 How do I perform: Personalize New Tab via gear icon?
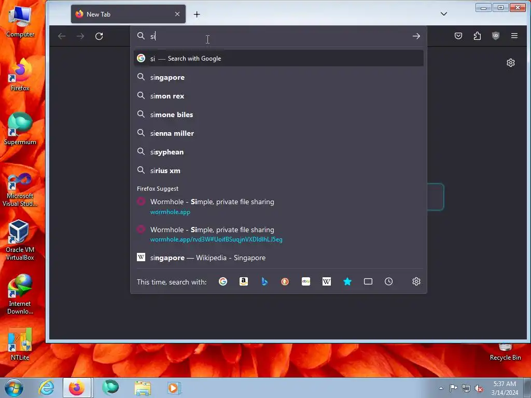click(511, 63)
